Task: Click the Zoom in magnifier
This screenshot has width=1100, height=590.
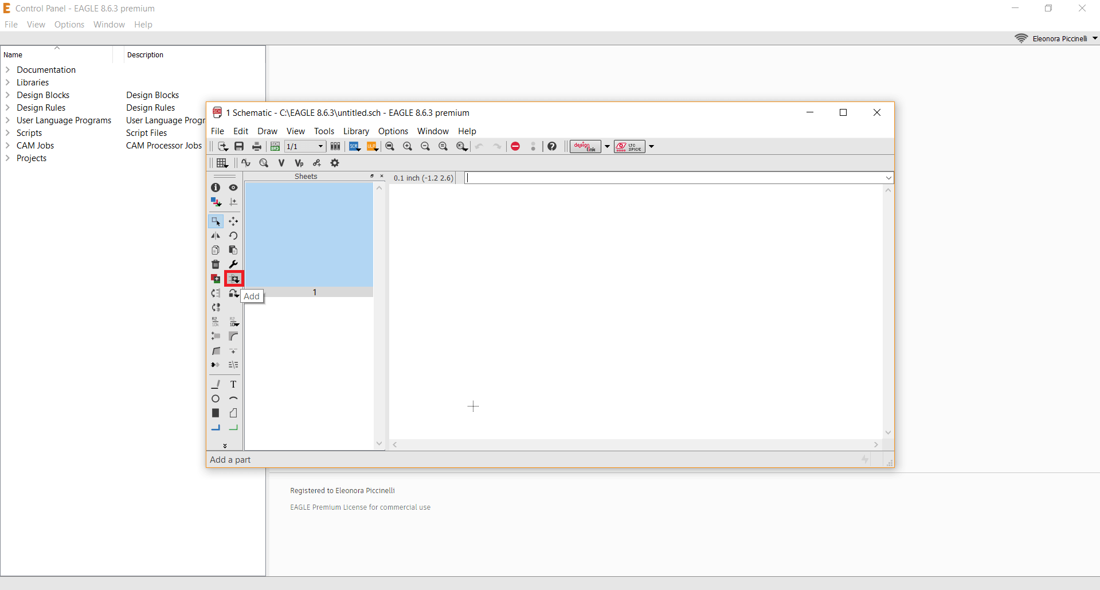Action: tap(408, 146)
